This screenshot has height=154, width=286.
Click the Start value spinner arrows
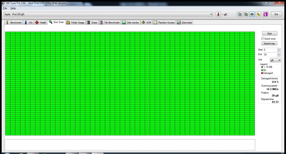click(279, 50)
